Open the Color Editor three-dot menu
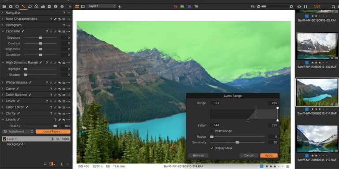The height and width of the screenshot is (169, 339). [x=68, y=107]
